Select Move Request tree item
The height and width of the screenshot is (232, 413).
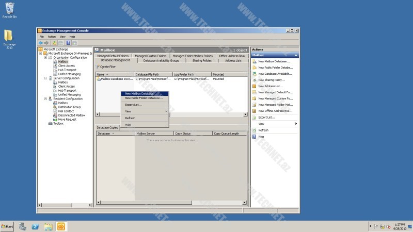[67, 120]
